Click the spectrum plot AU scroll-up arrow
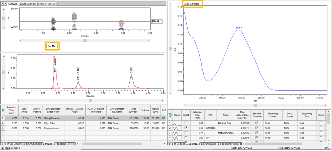 [x=170, y=4]
